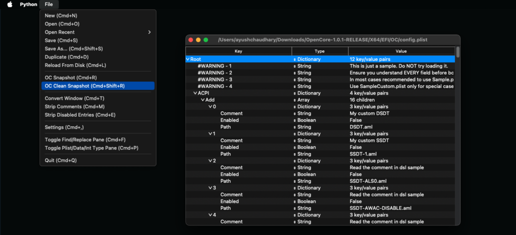
Task: Open Settings (Cmd+,) from menu
Action: (98, 127)
